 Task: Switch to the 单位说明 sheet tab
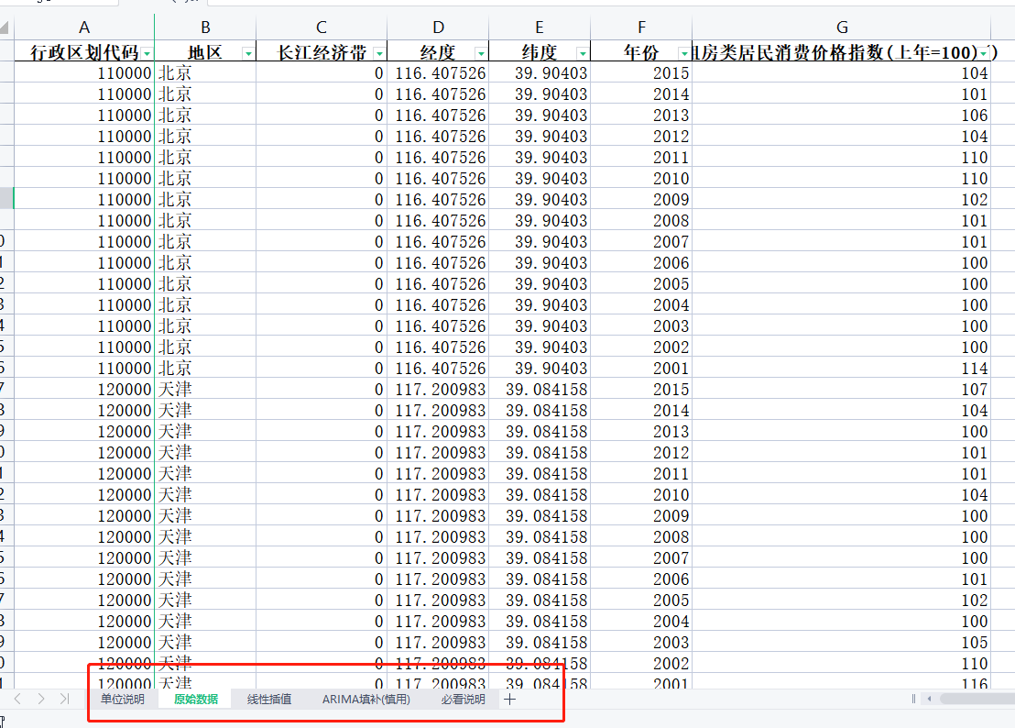(123, 699)
